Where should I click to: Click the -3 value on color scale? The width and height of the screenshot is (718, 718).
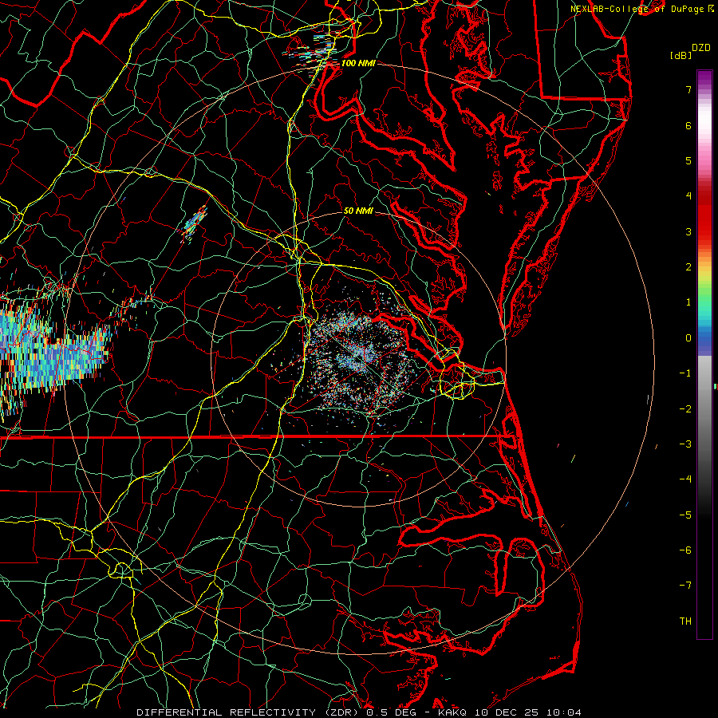(685, 444)
